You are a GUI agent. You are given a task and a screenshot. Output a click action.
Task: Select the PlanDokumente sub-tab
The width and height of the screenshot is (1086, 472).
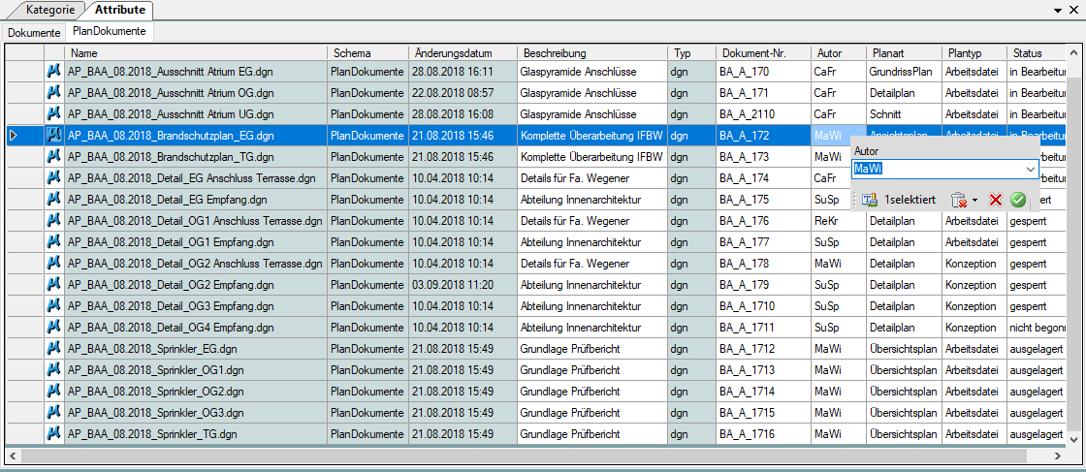tap(110, 31)
